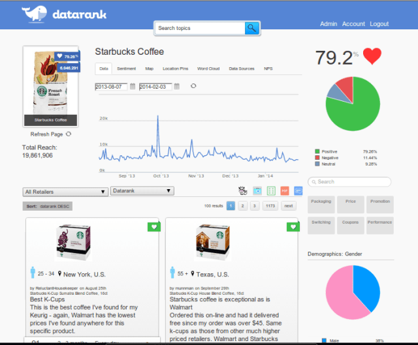Go to results page 1

pos(231,206)
